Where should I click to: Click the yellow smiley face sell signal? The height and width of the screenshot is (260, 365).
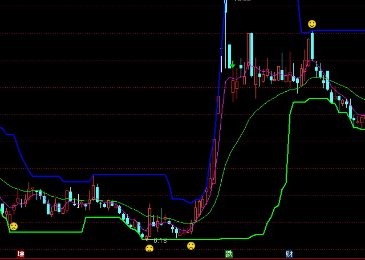312,24
